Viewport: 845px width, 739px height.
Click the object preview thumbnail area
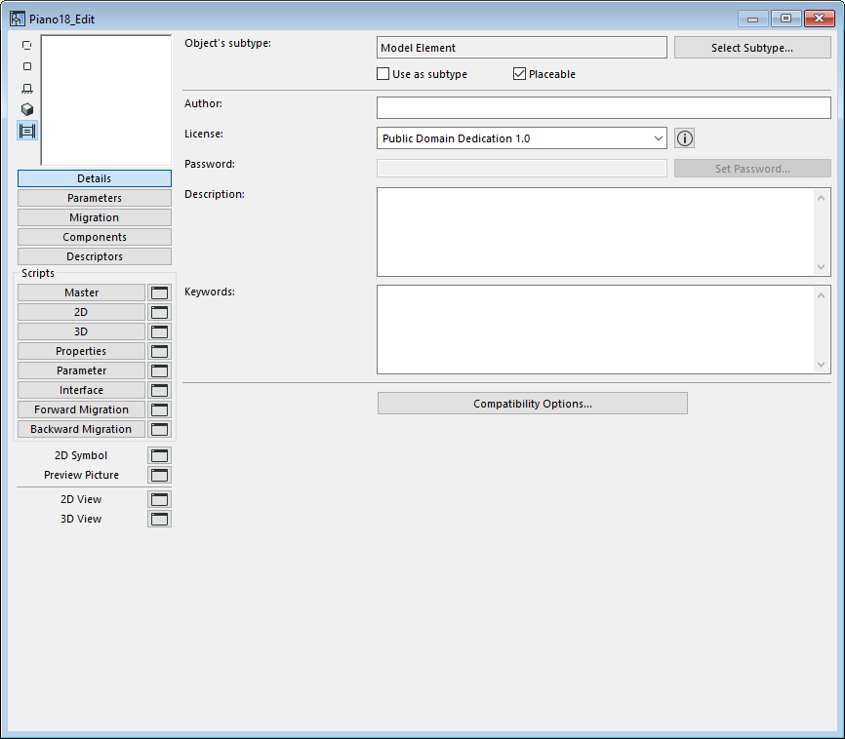click(106, 100)
